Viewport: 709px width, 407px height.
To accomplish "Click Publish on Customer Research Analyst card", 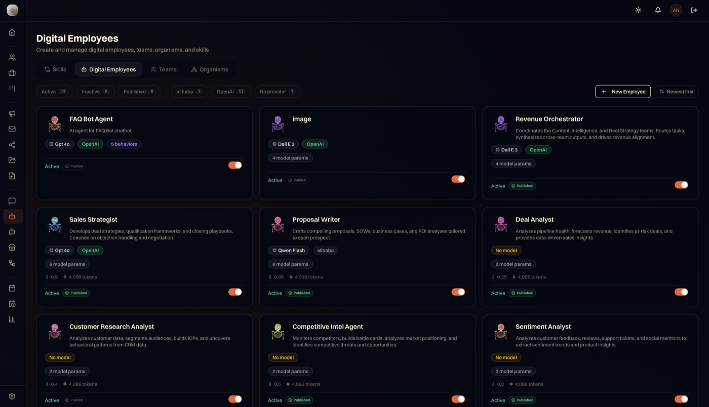I will pyautogui.click(x=74, y=400).
